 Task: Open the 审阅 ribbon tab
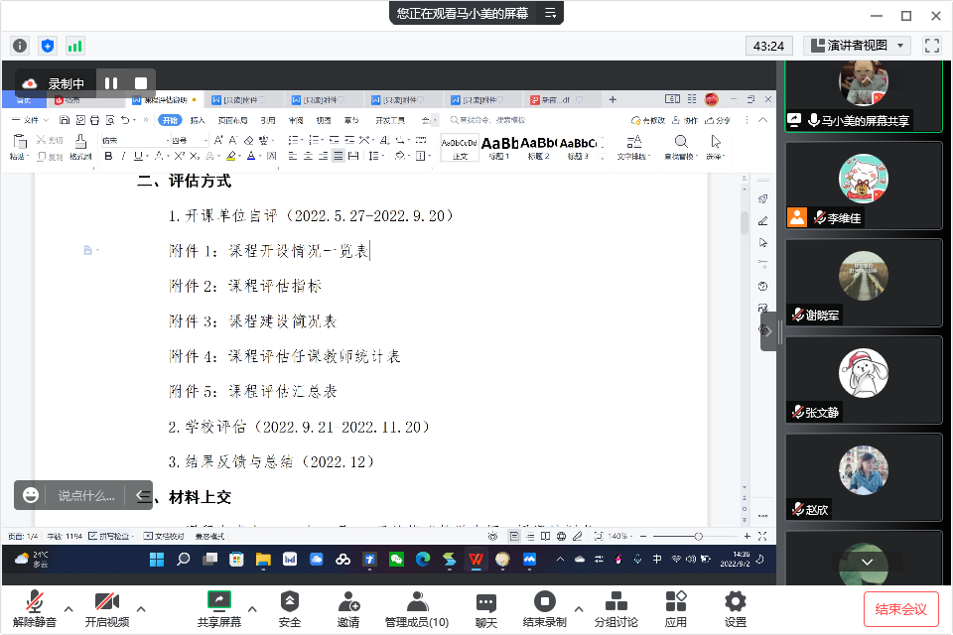pyautogui.click(x=298, y=119)
